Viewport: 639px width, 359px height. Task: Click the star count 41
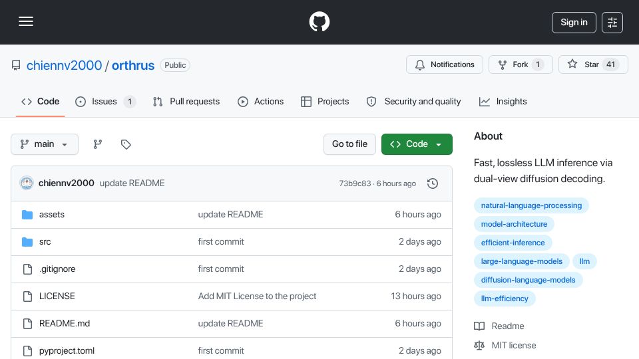tap(610, 64)
